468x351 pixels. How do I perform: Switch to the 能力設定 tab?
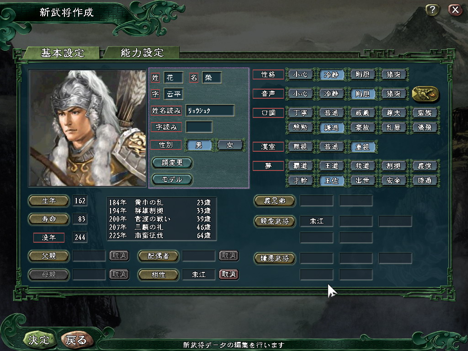click(142, 53)
